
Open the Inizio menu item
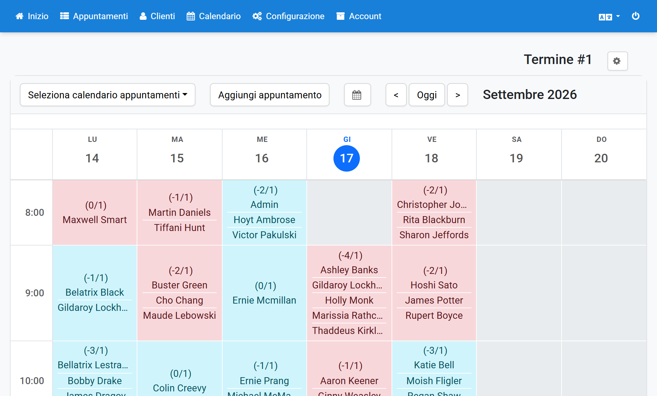coord(32,16)
